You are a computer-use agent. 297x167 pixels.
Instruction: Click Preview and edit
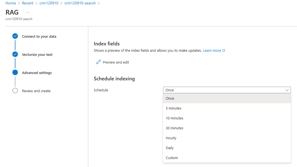[116, 62]
